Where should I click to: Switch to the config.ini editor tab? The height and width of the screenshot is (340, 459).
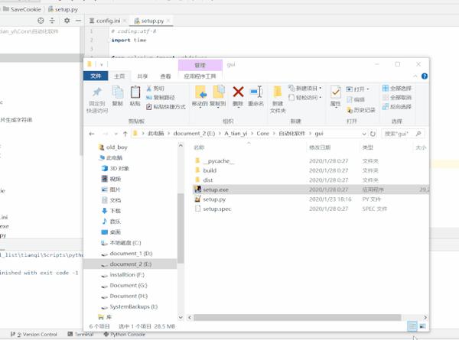(108, 21)
